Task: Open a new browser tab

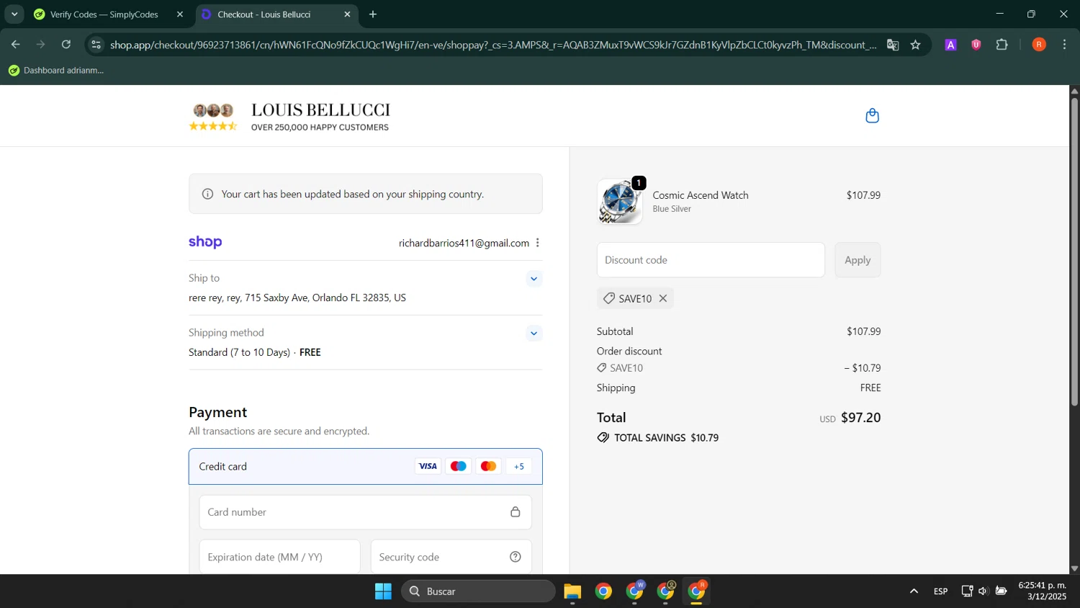Action: [373, 14]
